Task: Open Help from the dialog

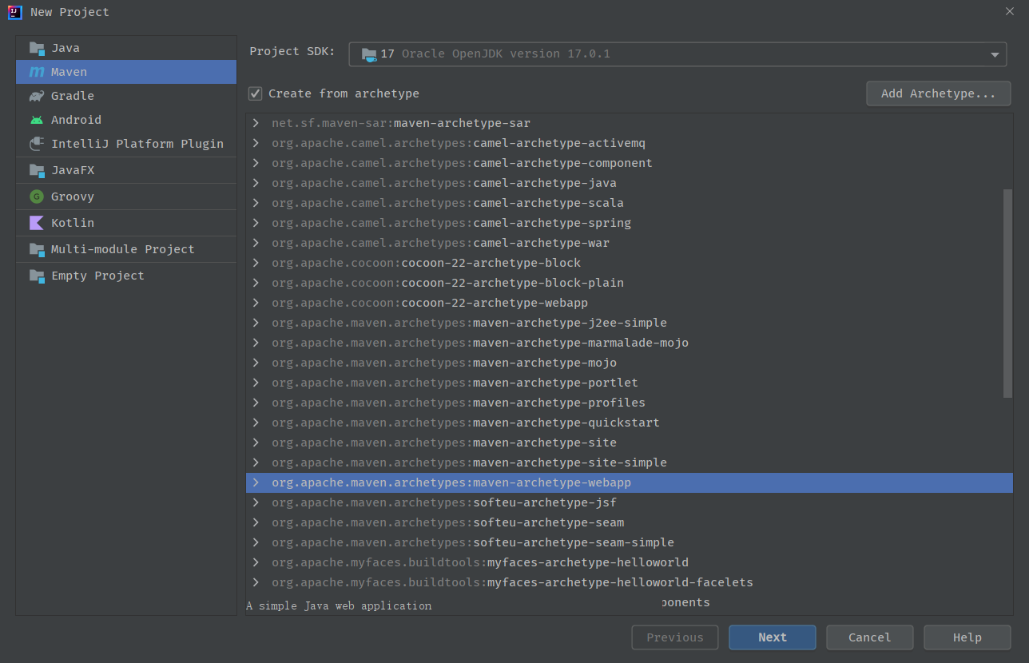Action: point(967,637)
